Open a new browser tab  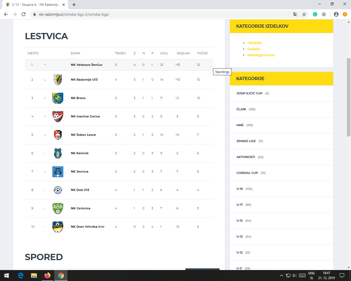[x=74, y=5]
